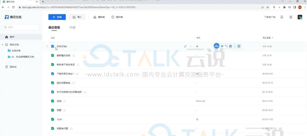Click the shared-people icon beside 下载目录及地址1
The width and height of the screenshot is (307, 136).
click(x=77, y=74)
